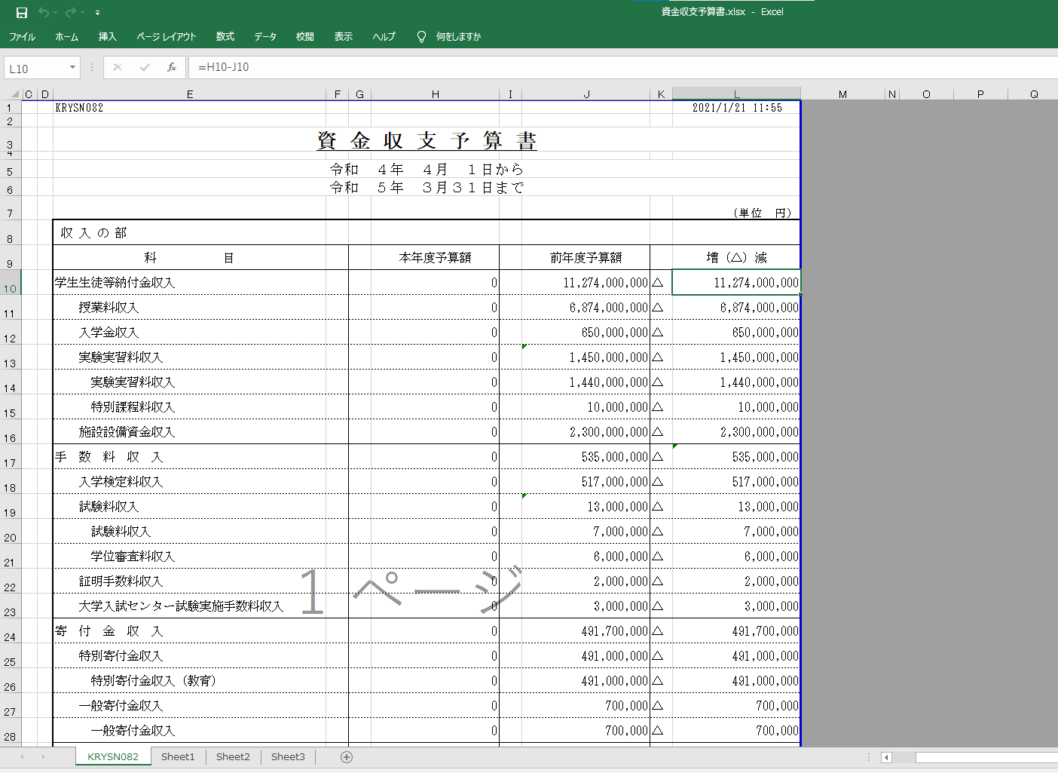The height and width of the screenshot is (773, 1058).
Task: Click the 大学入試センター試験実施手数料収入 cell
Action: (x=181, y=606)
